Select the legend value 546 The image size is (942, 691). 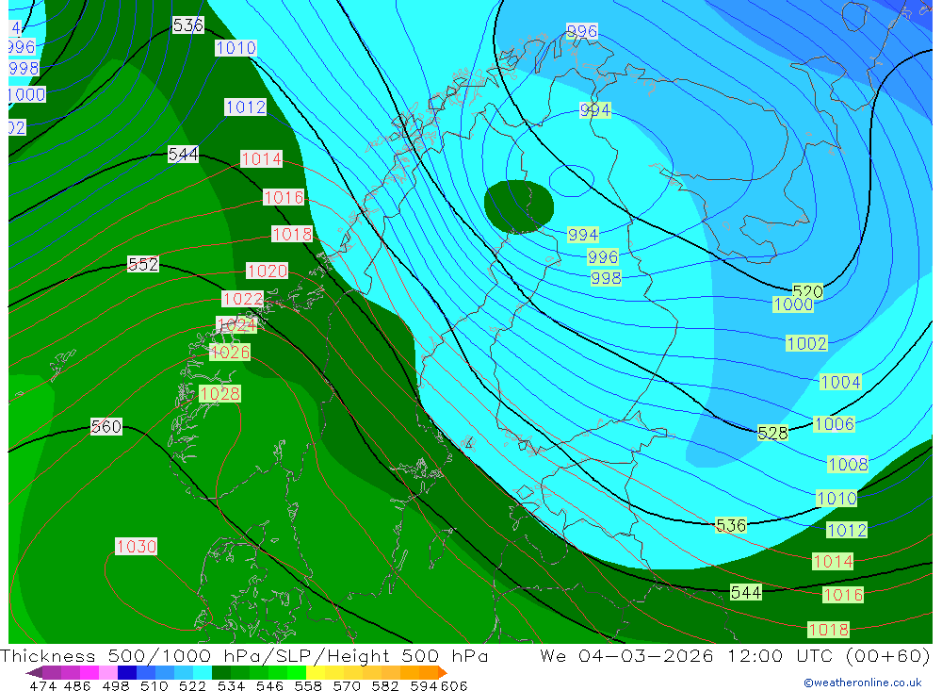tap(269, 685)
